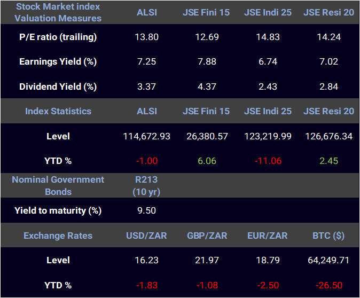Select the GBP/ZAR level 21.97
The height and width of the screenshot is (298, 360).
pos(207,260)
